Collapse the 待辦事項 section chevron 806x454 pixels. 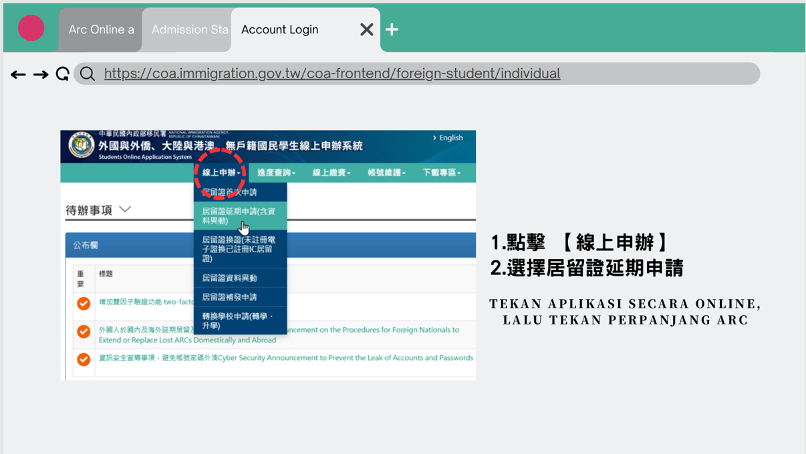[124, 209]
